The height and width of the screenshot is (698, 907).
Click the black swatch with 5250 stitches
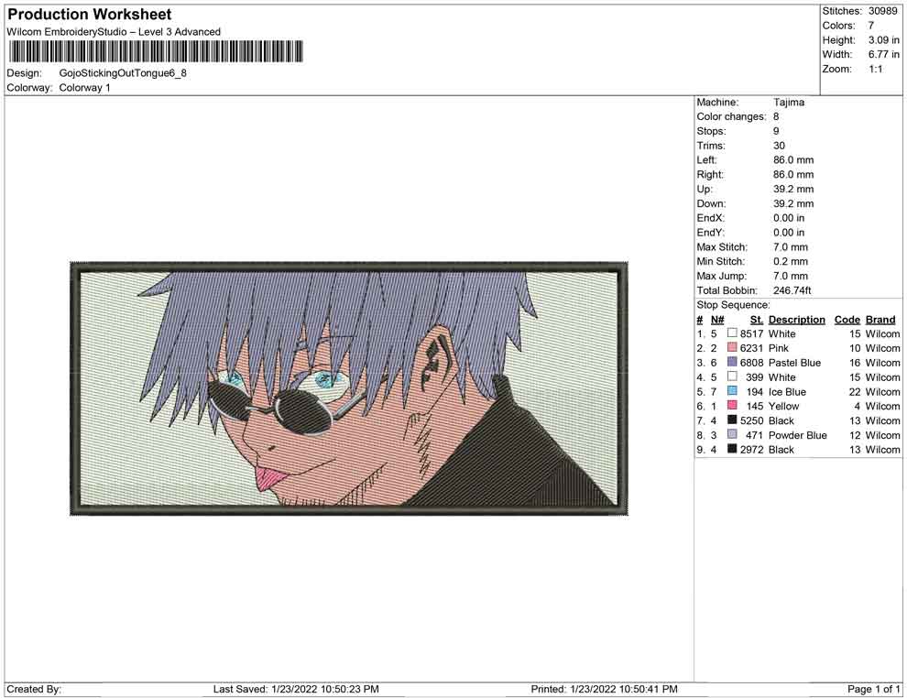tap(732, 420)
